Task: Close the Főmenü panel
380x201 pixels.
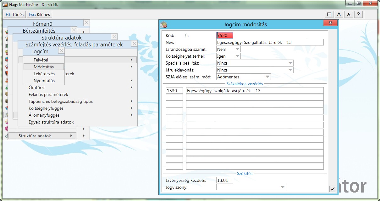Action: 87,23
